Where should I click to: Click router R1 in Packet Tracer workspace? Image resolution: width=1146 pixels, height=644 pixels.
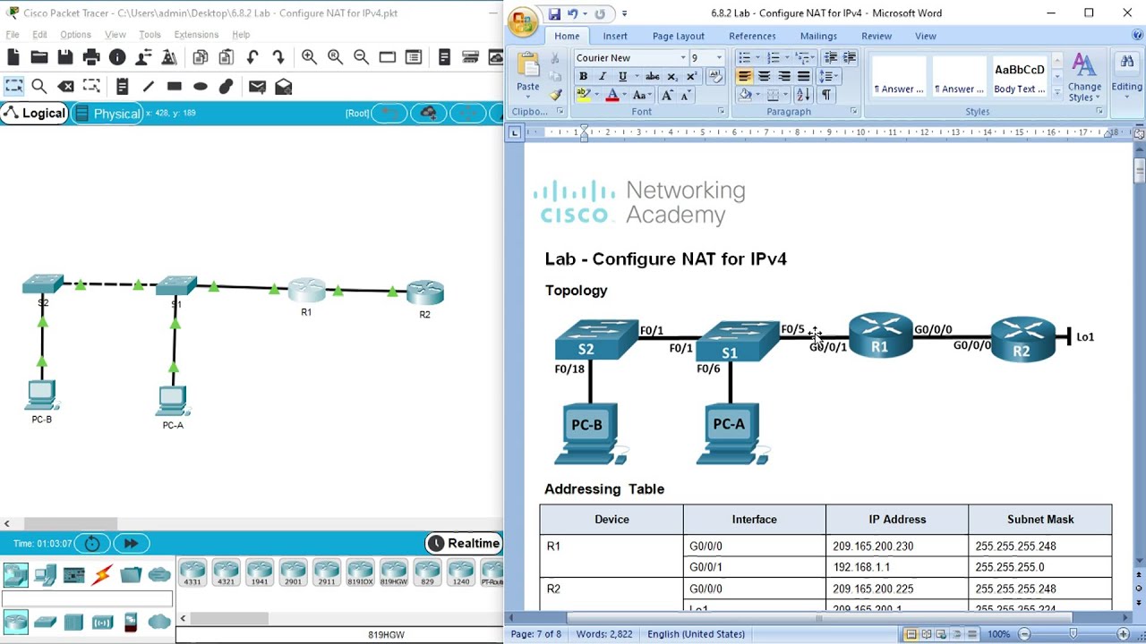(x=306, y=291)
